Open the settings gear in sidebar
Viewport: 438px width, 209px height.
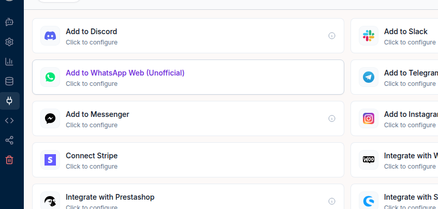tap(9, 42)
